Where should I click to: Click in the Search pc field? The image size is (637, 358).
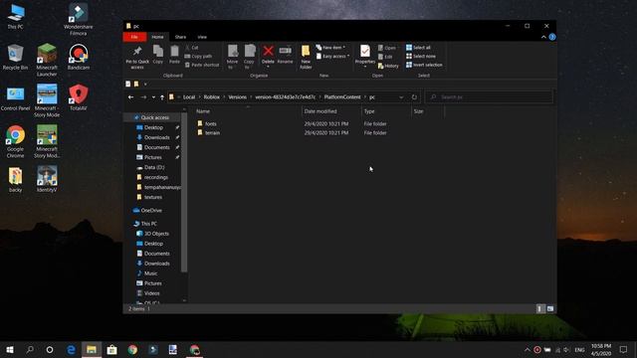pyautogui.click(x=489, y=97)
